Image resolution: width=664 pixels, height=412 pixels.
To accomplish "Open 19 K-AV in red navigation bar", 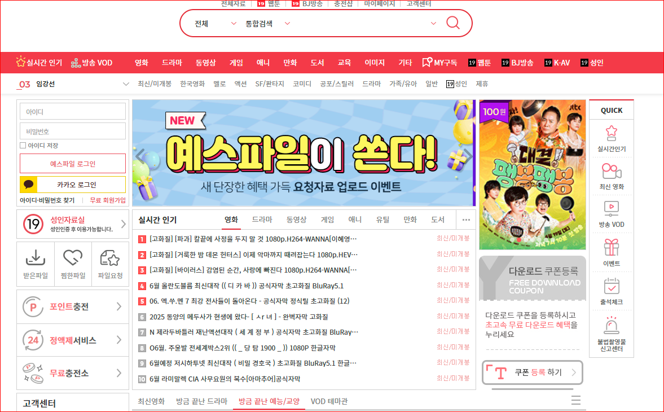I will coord(557,63).
